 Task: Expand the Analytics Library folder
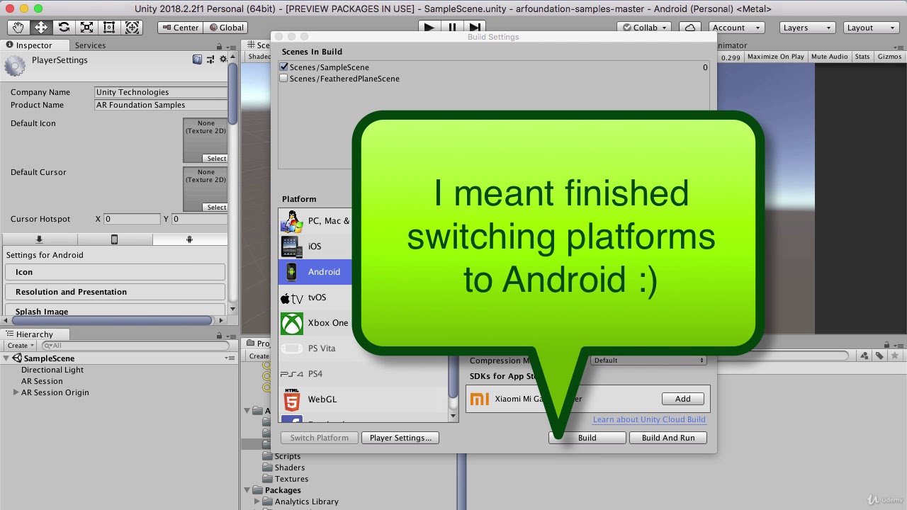click(x=258, y=501)
